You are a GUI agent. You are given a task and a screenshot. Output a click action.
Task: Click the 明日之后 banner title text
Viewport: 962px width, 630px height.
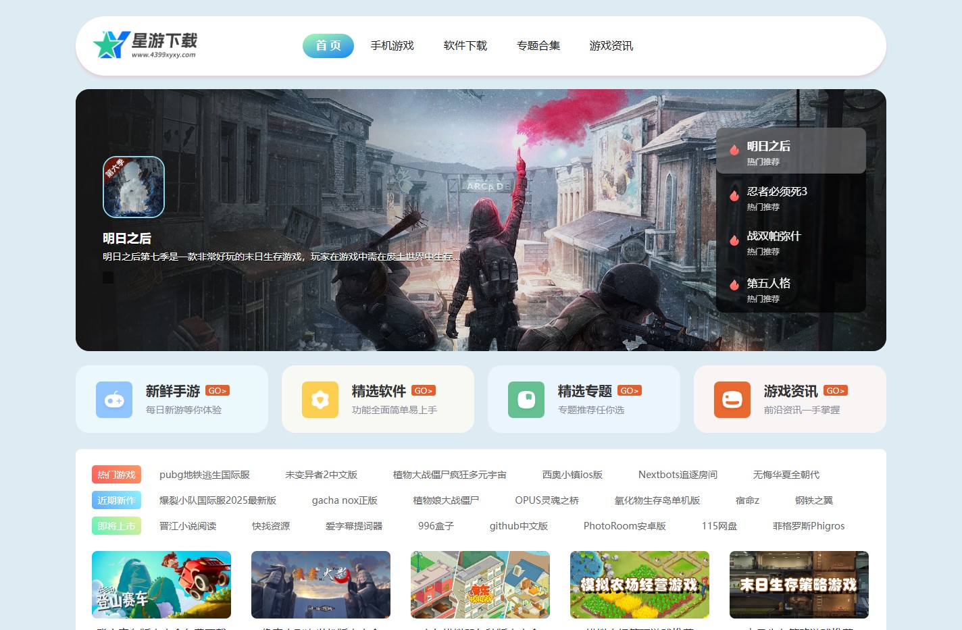coord(127,238)
